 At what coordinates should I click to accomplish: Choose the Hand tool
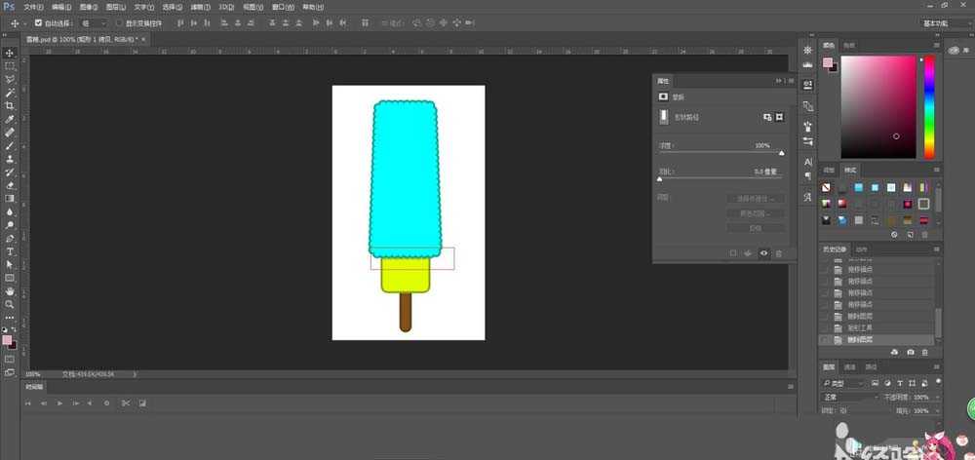point(10,290)
